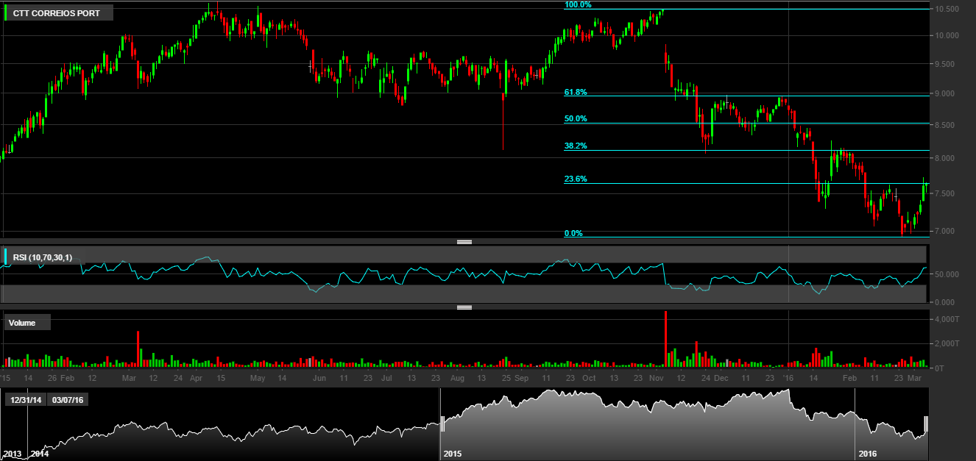Click the green swatch beside CTT CORREIOS PORT

(6, 12)
